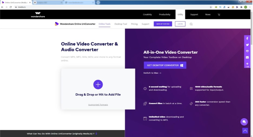Click the Switch to Mac link
Screen dimensions: 253x137
pyautogui.click(x=152, y=73)
